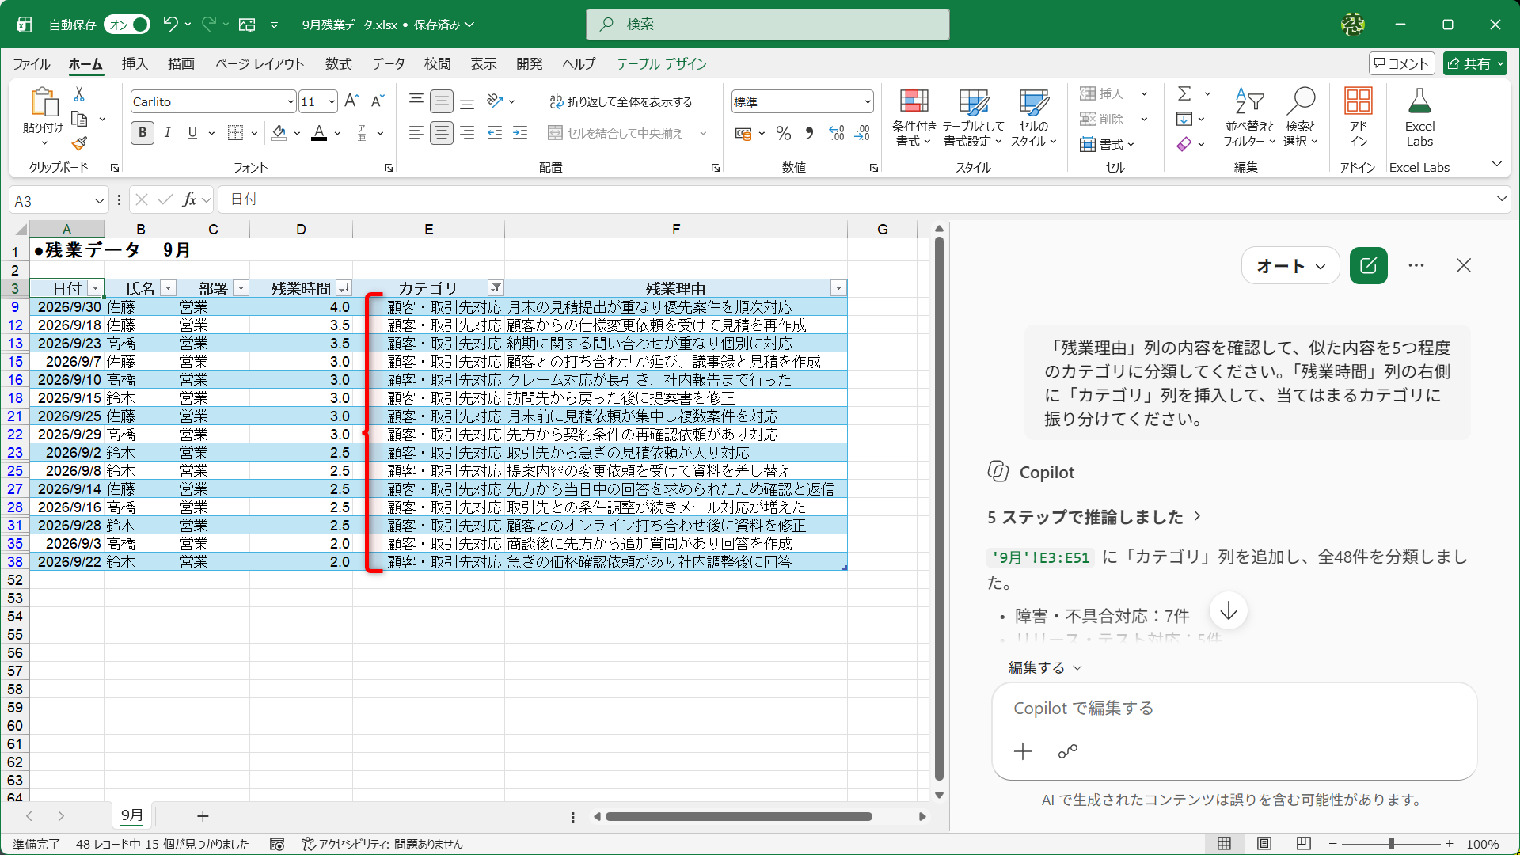Apply percent style to selection
The width and height of the screenshot is (1520, 855).
coord(784,133)
